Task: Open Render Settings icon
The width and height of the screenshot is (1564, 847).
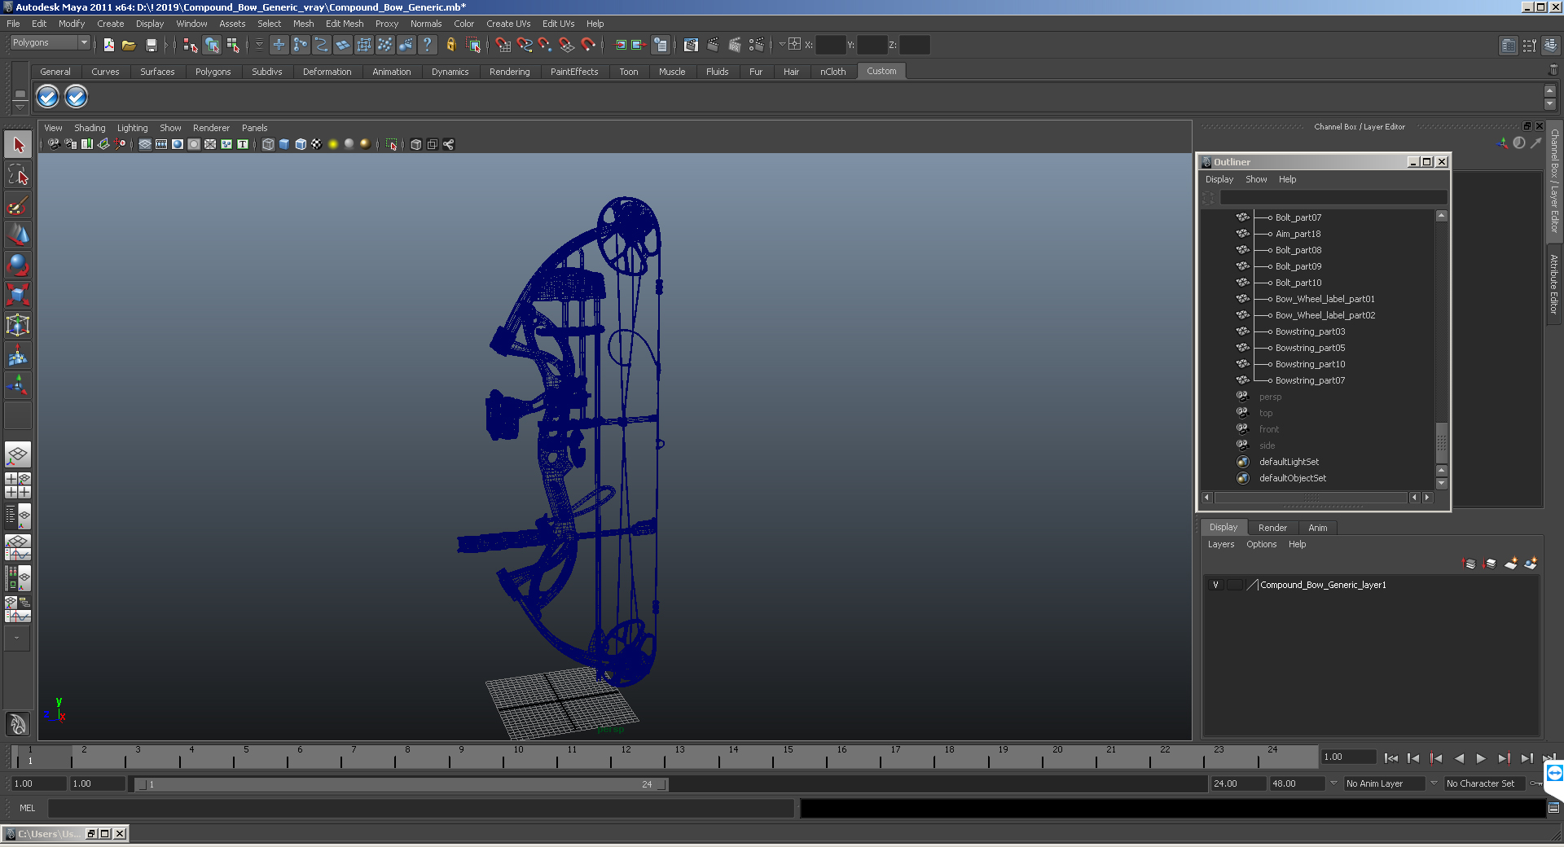Action: click(757, 45)
